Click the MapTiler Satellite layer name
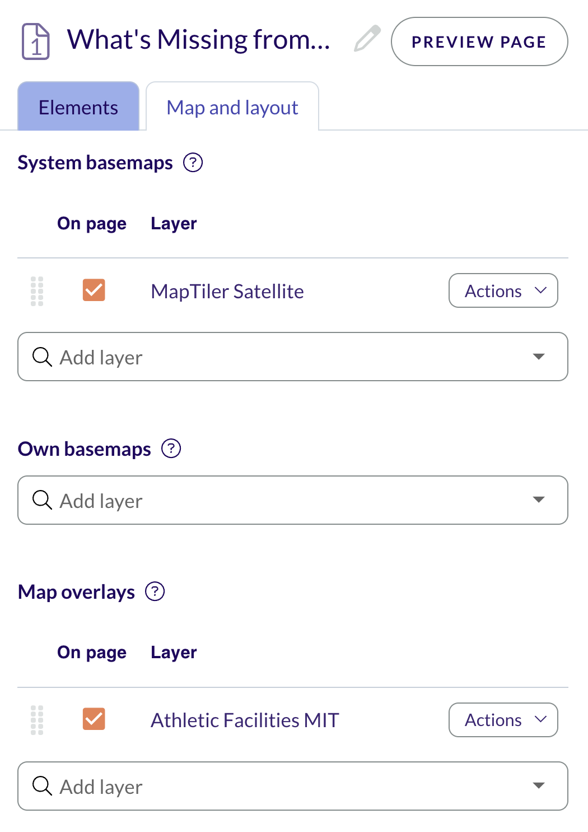Image resolution: width=588 pixels, height=832 pixels. click(x=227, y=292)
